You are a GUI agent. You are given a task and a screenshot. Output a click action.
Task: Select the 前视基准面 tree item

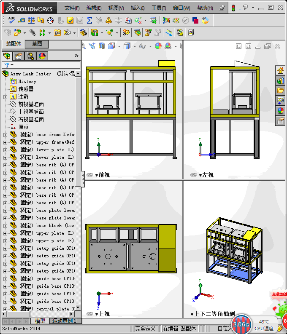[31, 104]
